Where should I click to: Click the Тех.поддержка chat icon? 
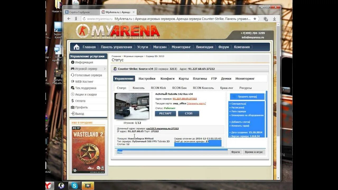point(73,88)
